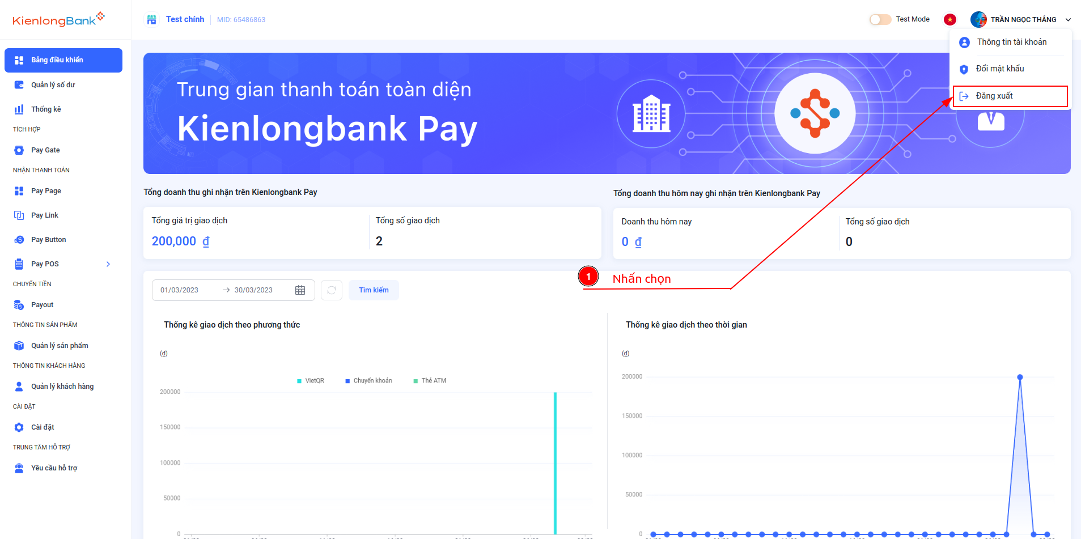This screenshot has height=539, width=1081.
Task: Click the Bảng điều khiển grid icon
Action: pyautogui.click(x=19, y=60)
